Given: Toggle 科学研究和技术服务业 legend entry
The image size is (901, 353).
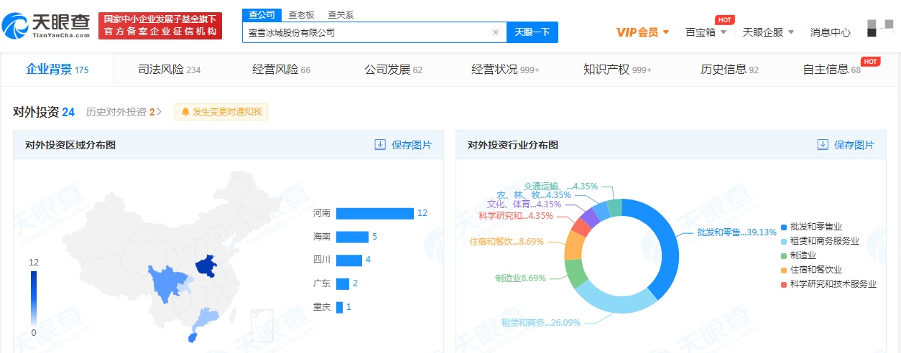Looking at the screenshot, I should [828, 284].
